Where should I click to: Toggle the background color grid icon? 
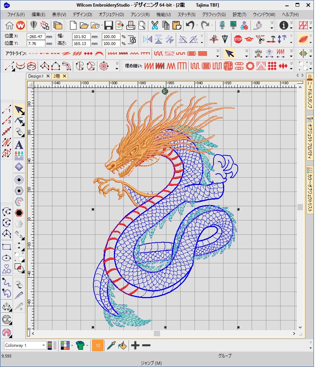[65, 345]
